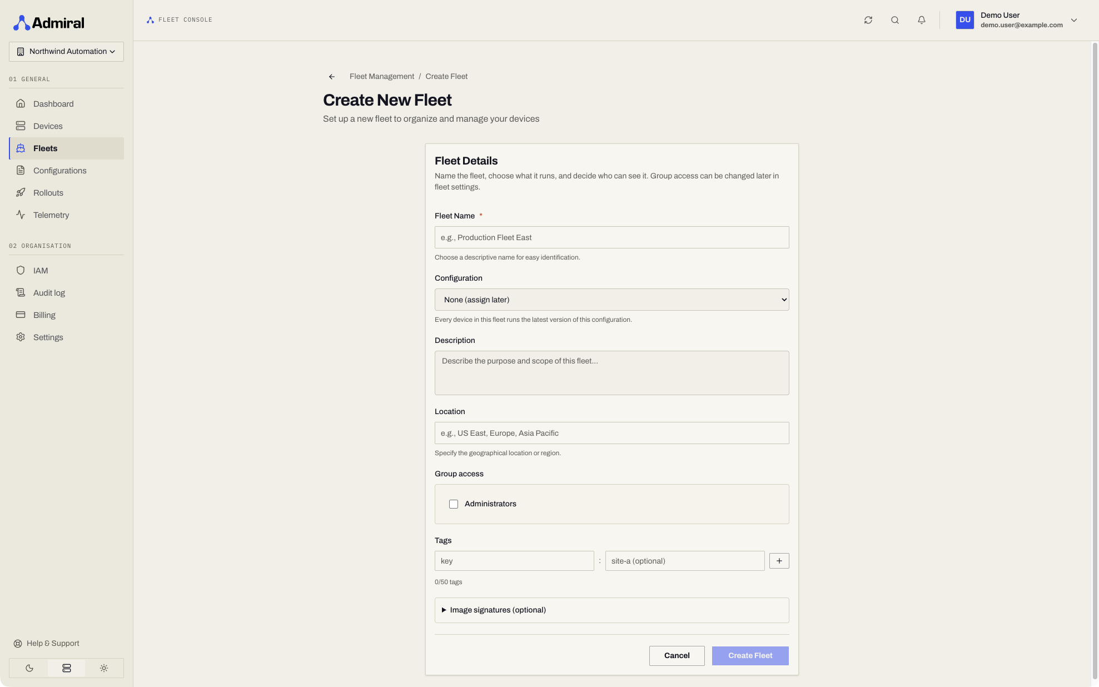This screenshot has width=1099, height=687.
Task: Follow the Fleet Management breadcrumb link
Action: click(x=381, y=77)
